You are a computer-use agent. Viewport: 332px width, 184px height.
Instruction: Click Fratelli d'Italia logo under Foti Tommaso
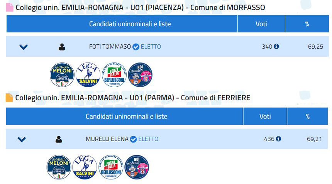click(x=62, y=75)
